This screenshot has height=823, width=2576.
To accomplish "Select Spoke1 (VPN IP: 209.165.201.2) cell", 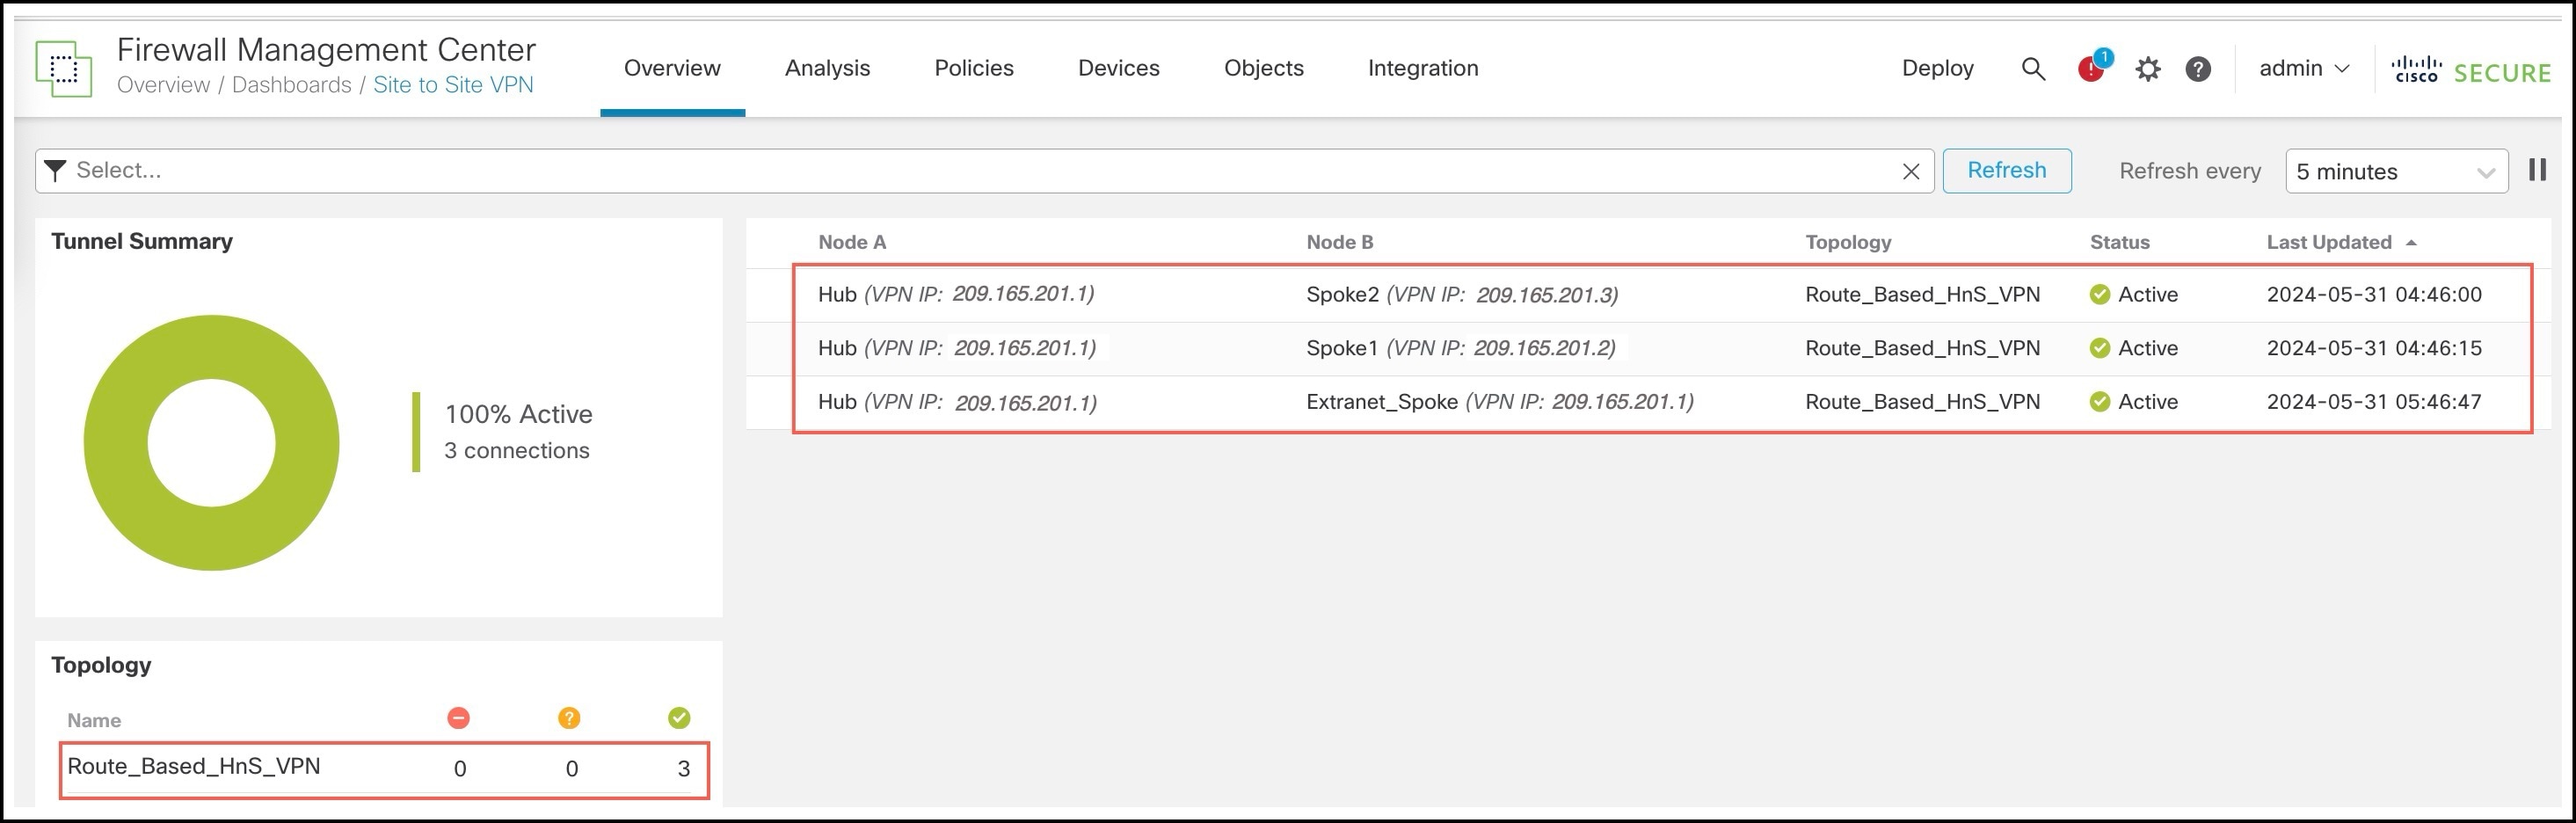I will (1461, 348).
